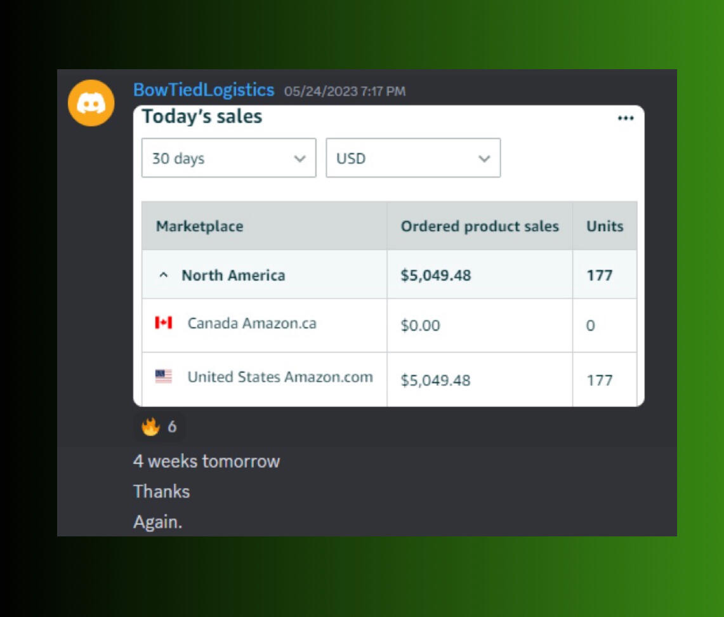Click the message timestamp 05/24/2023 7:17 PM
This screenshot has width=724, height=617.
345,91
